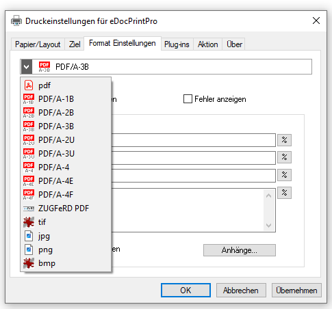
Task: Select the bmp format icon
Action: [x=29, y=263]
